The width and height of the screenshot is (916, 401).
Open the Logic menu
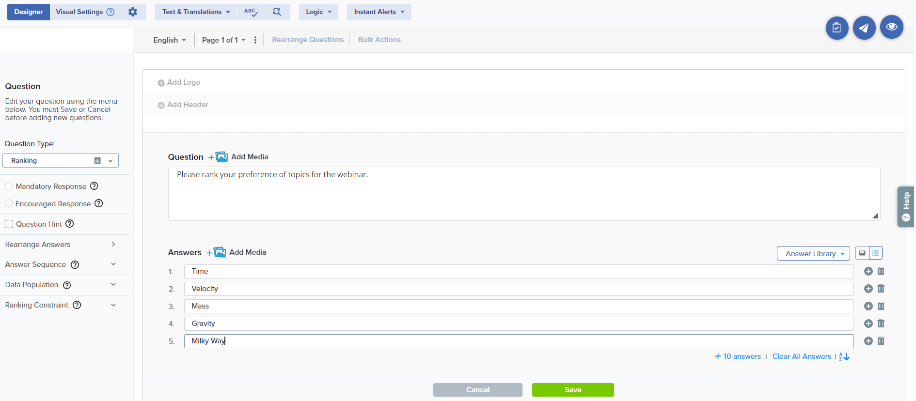tap(318, 12)
